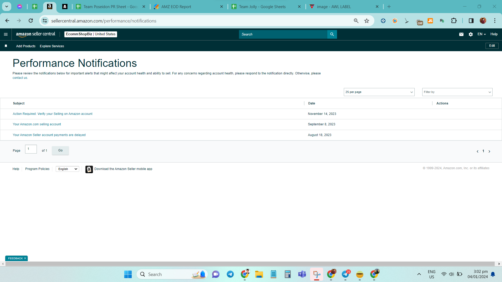Click the search magnifier button in Seller Central

pos(332,34)
